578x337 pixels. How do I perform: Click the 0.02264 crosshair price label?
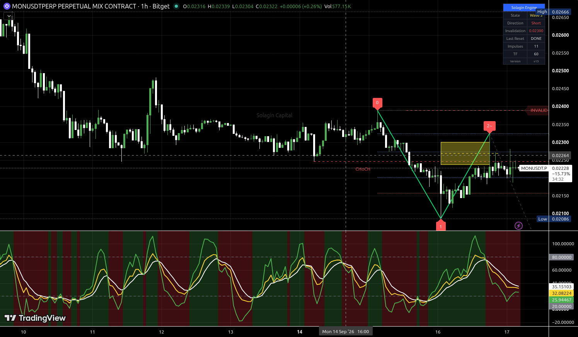[560, 156]
